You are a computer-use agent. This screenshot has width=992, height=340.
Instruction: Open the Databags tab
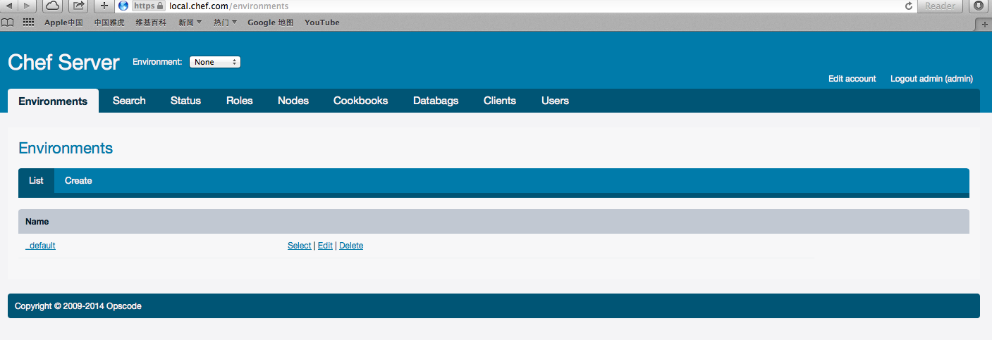click(436, 101)
